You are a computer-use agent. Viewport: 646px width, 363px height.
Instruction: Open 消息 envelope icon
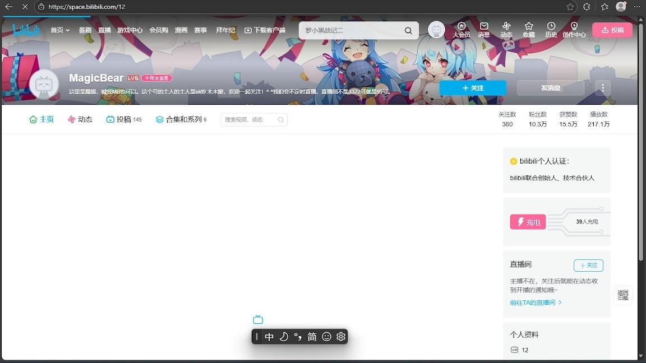[x=484, y=30]
